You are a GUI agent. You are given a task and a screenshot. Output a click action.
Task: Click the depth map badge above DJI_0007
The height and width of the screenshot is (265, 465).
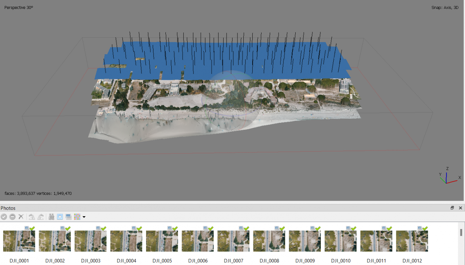[242, 229]
